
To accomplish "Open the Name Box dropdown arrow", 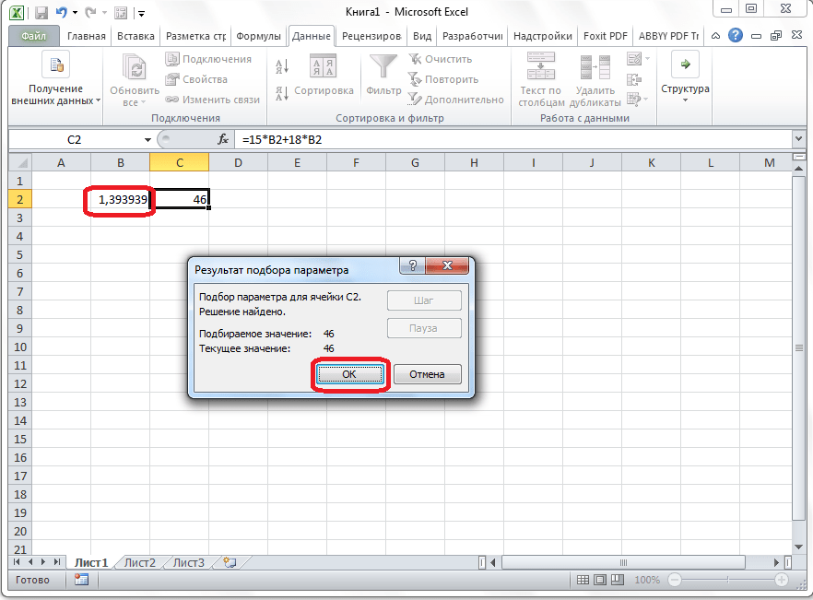I will pyautogui.click(x=147, y=139).
